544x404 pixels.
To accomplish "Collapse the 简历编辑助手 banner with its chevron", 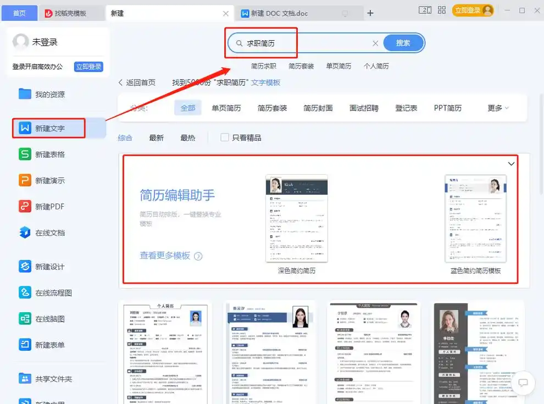I will click(511, 163).
